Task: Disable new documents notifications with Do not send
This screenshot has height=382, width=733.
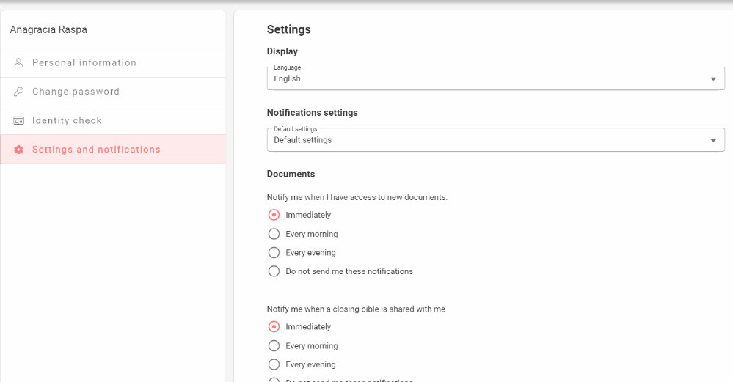Action: [x=274, y=271]
